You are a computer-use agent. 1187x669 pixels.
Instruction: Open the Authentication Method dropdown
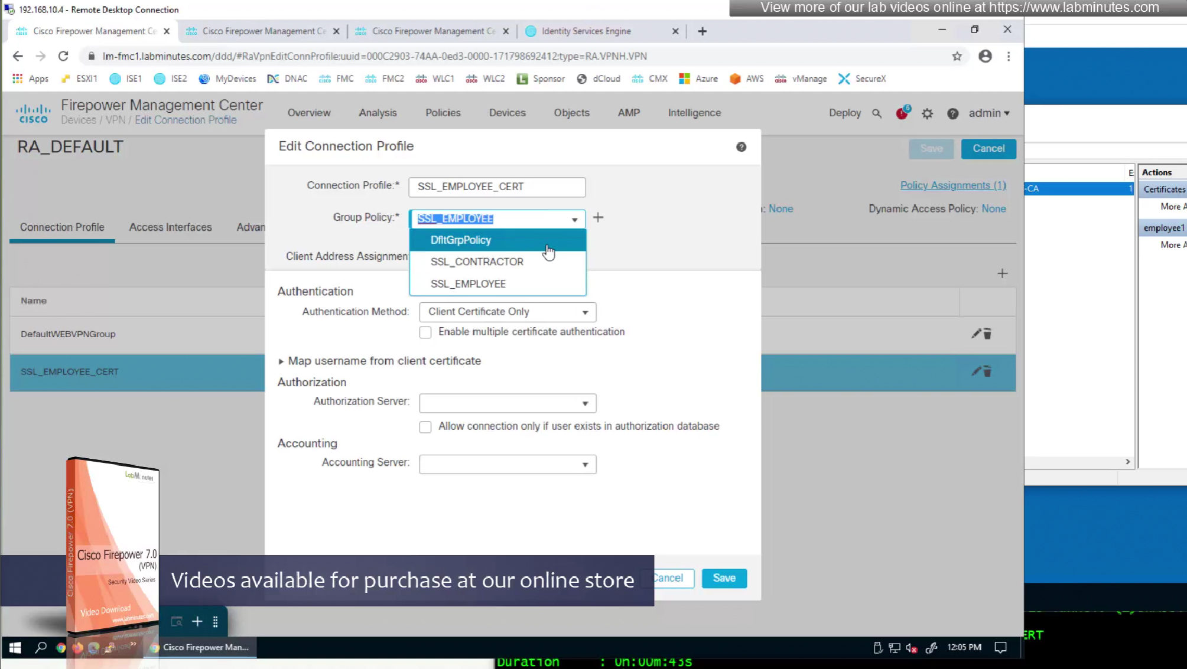point(507,312)
